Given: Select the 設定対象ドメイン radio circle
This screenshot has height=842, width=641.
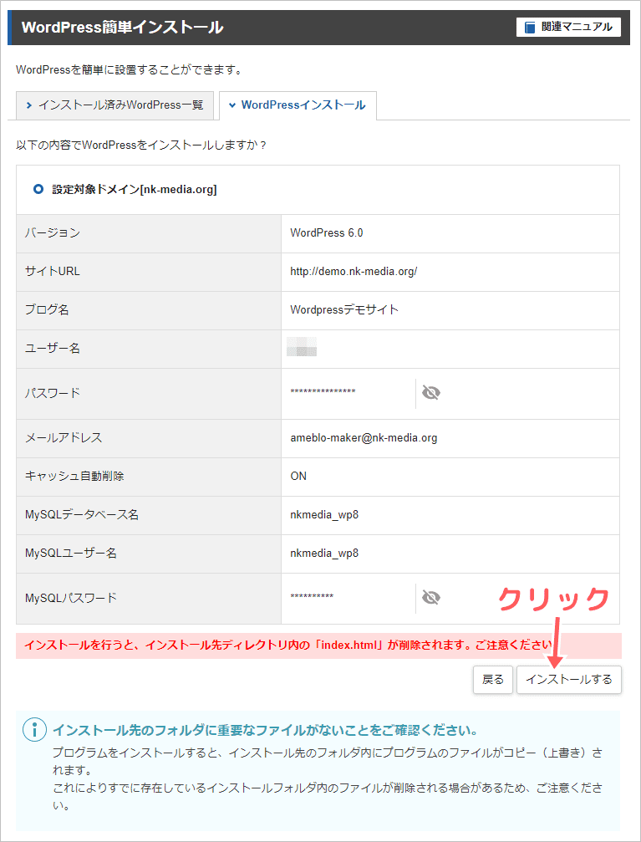Looking at the screenshot, I should (x=38, y=190).
